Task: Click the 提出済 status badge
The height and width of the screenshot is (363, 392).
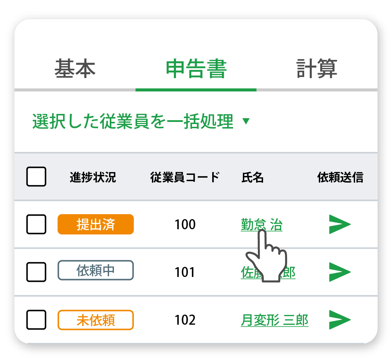Action: coord(95,224)
